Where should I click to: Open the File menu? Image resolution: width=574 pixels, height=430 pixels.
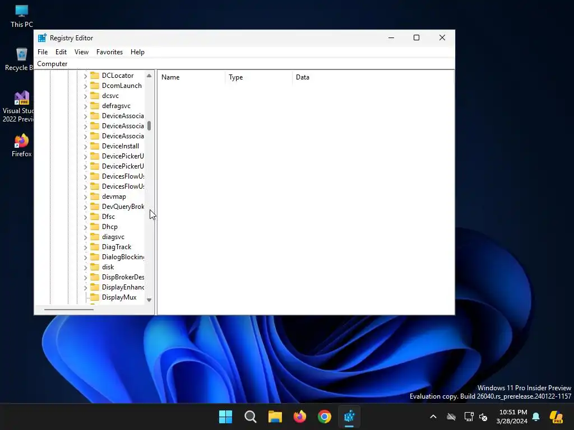coord(43,52)
